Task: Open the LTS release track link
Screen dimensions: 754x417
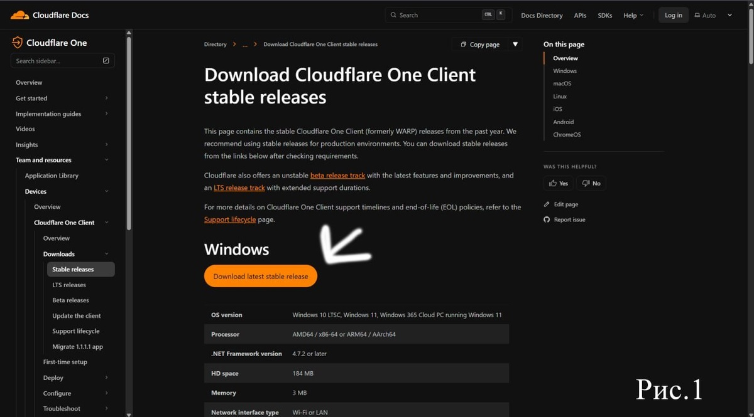Action: [x=239, y=188]
